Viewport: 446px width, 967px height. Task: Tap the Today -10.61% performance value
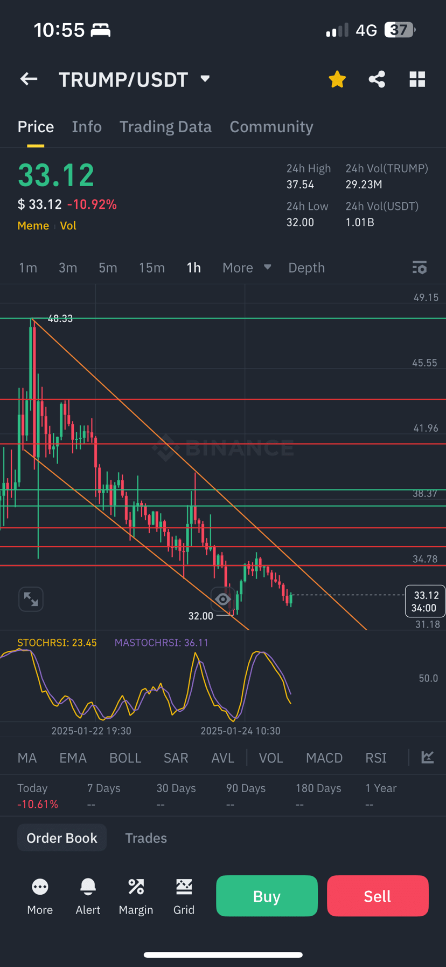pos(37,804)
